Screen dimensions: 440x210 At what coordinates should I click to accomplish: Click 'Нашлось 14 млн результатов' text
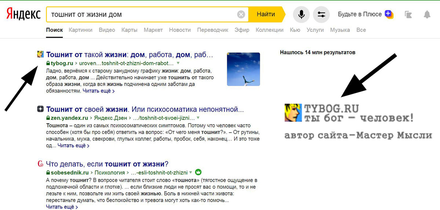tap(318, 52)
